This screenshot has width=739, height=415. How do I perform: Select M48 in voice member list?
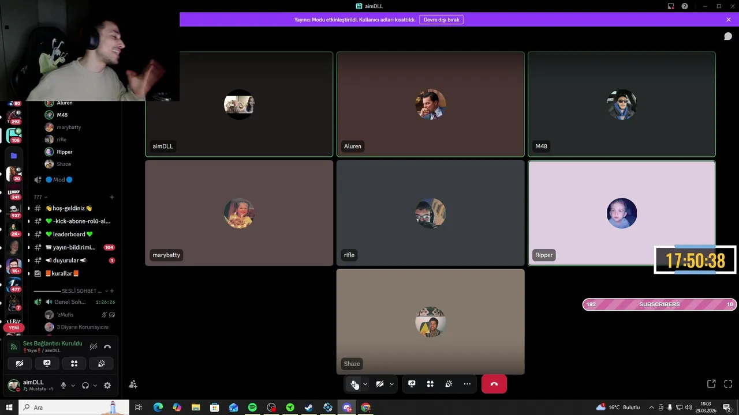(79, 115)
